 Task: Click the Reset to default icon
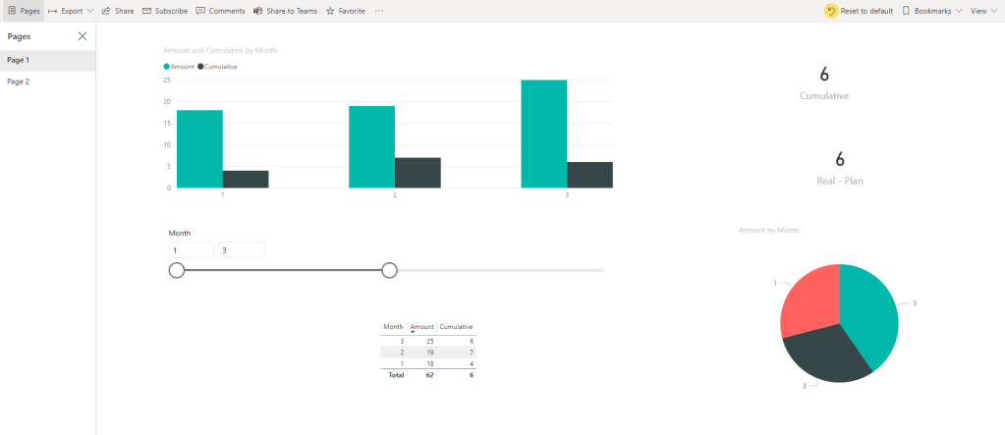[x=831, y=11]
